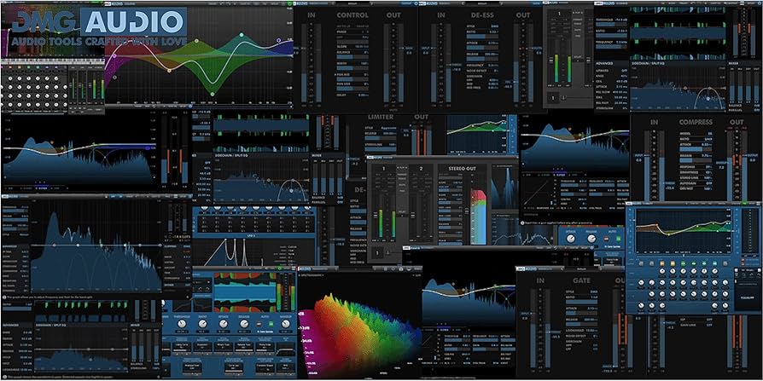Click the LOOKAHEAD value in the GATE panel
This screenshot has height=381, width=763.
pyautogui.click(x=591, y=331)
